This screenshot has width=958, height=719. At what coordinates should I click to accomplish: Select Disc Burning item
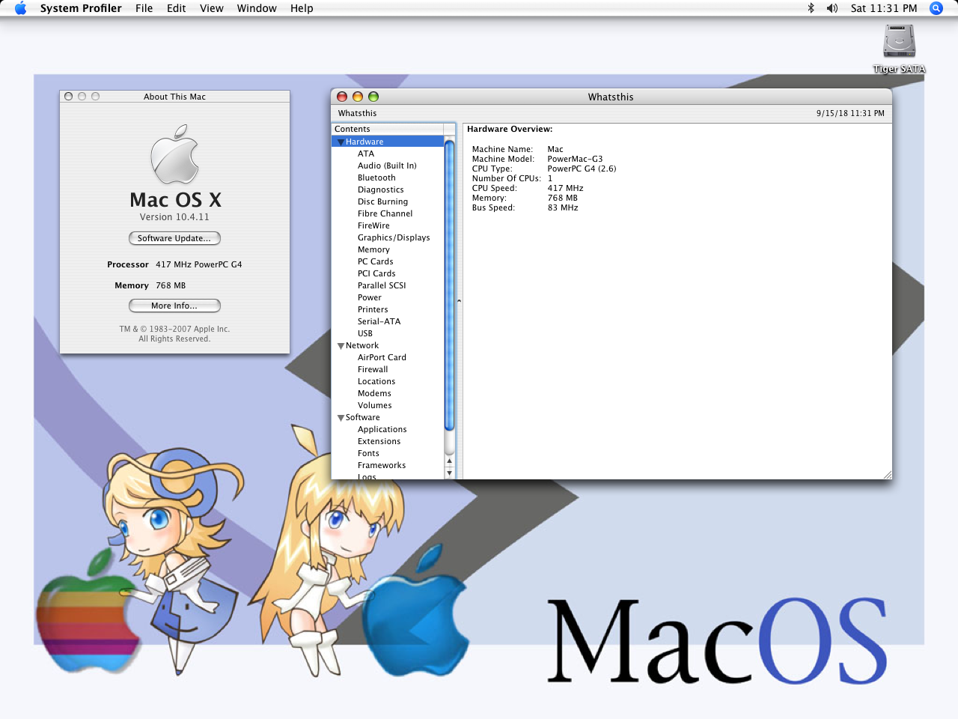click(x=382, y=201)
